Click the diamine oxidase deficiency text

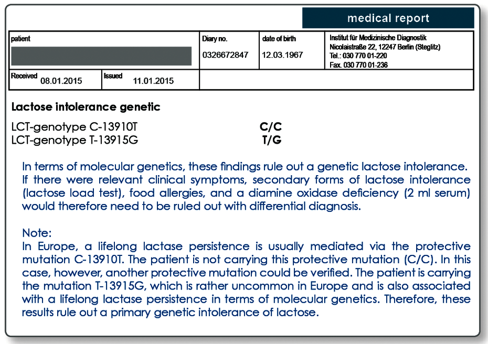323,193
